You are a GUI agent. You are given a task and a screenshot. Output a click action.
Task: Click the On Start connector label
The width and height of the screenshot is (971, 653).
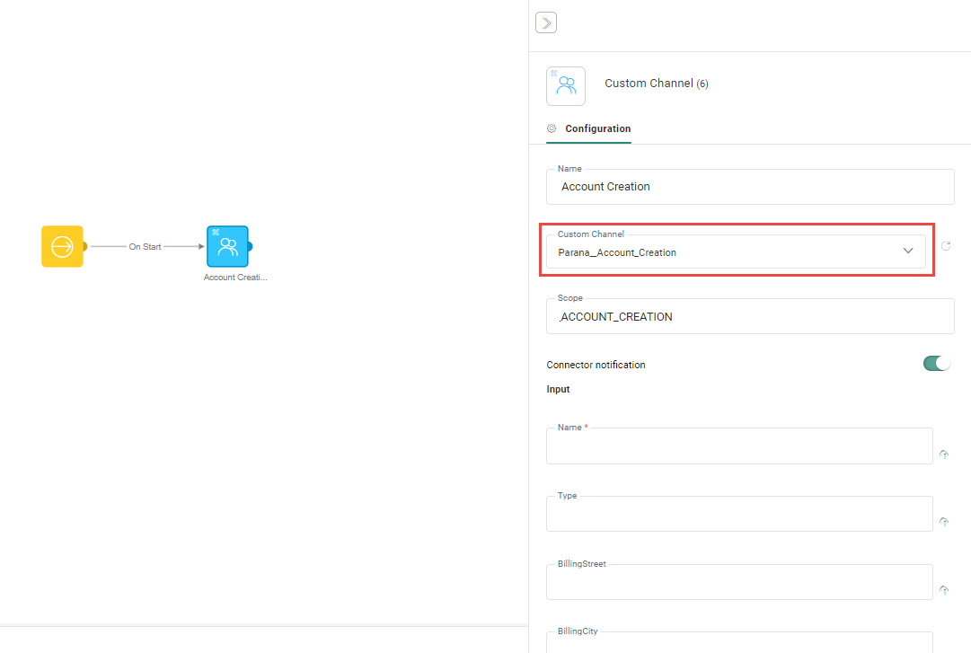[x=146, y=246]
